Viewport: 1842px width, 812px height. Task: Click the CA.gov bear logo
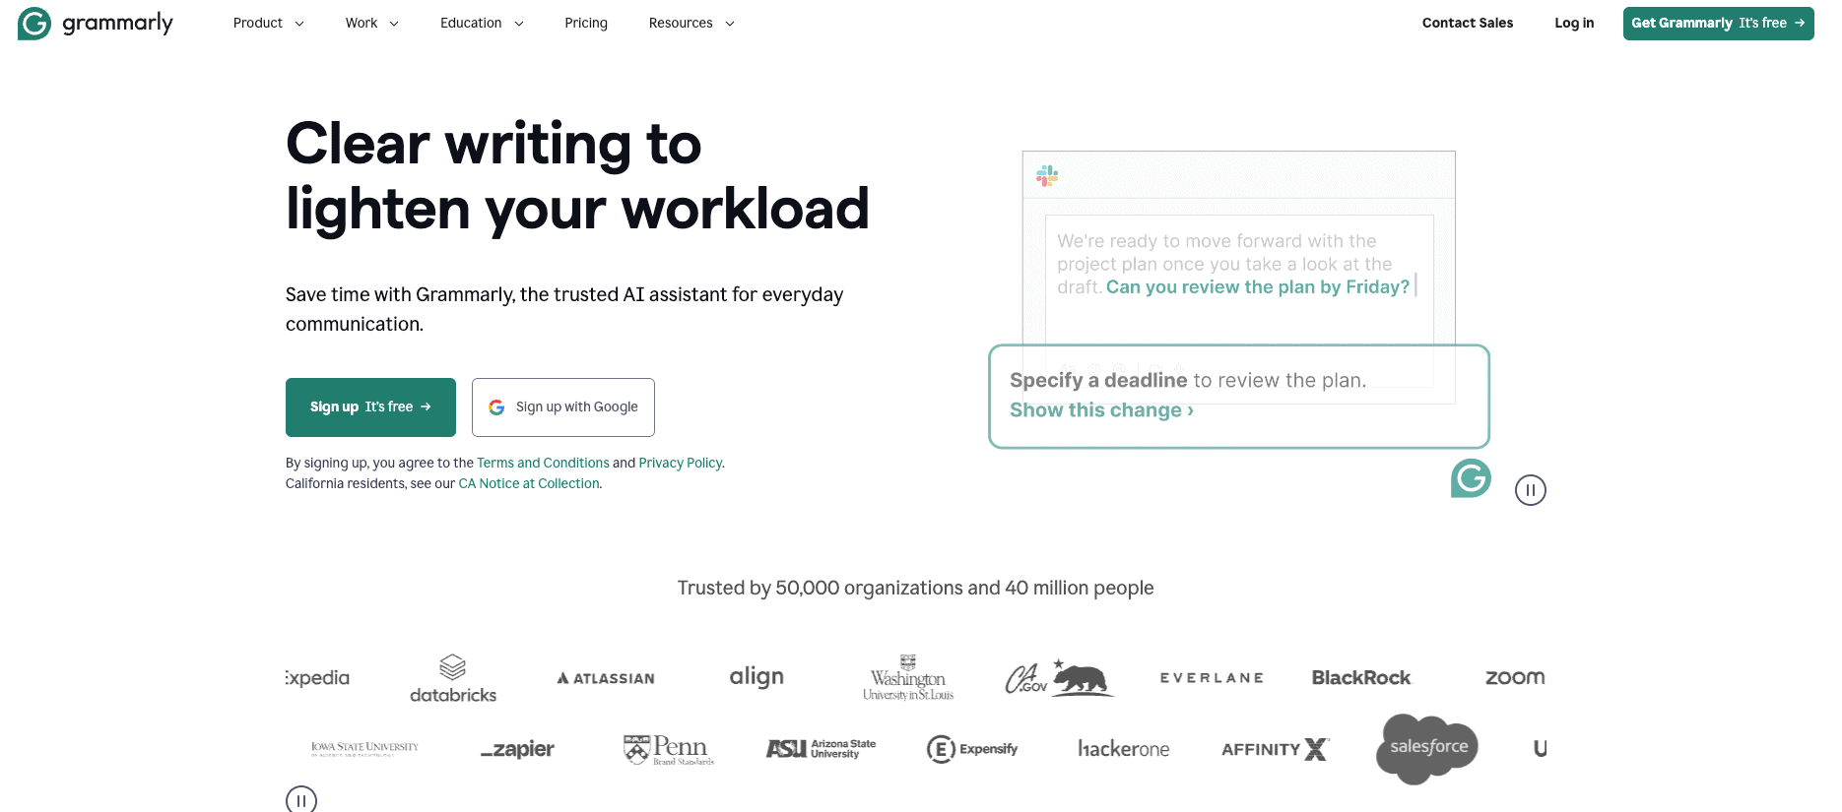coord(1059,678)
